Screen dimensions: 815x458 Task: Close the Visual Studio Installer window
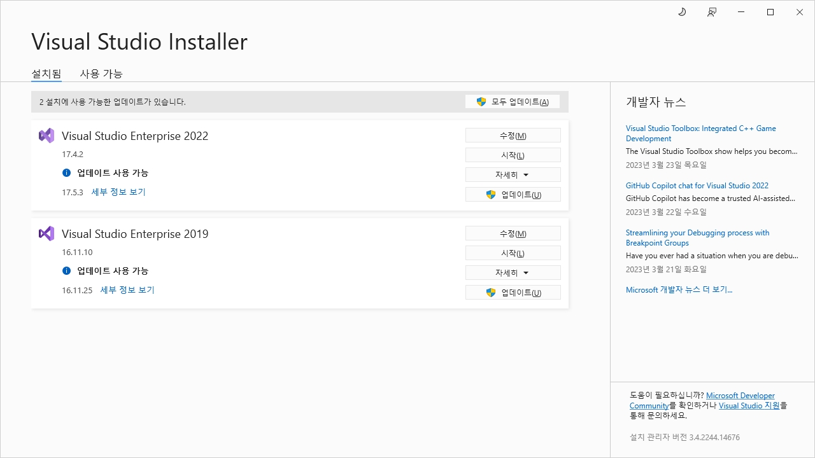coord(800,12)
